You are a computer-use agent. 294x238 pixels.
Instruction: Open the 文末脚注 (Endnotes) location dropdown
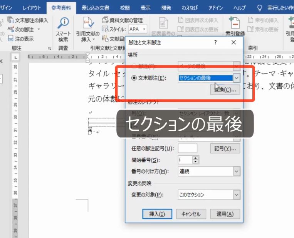tap(237, 78)
